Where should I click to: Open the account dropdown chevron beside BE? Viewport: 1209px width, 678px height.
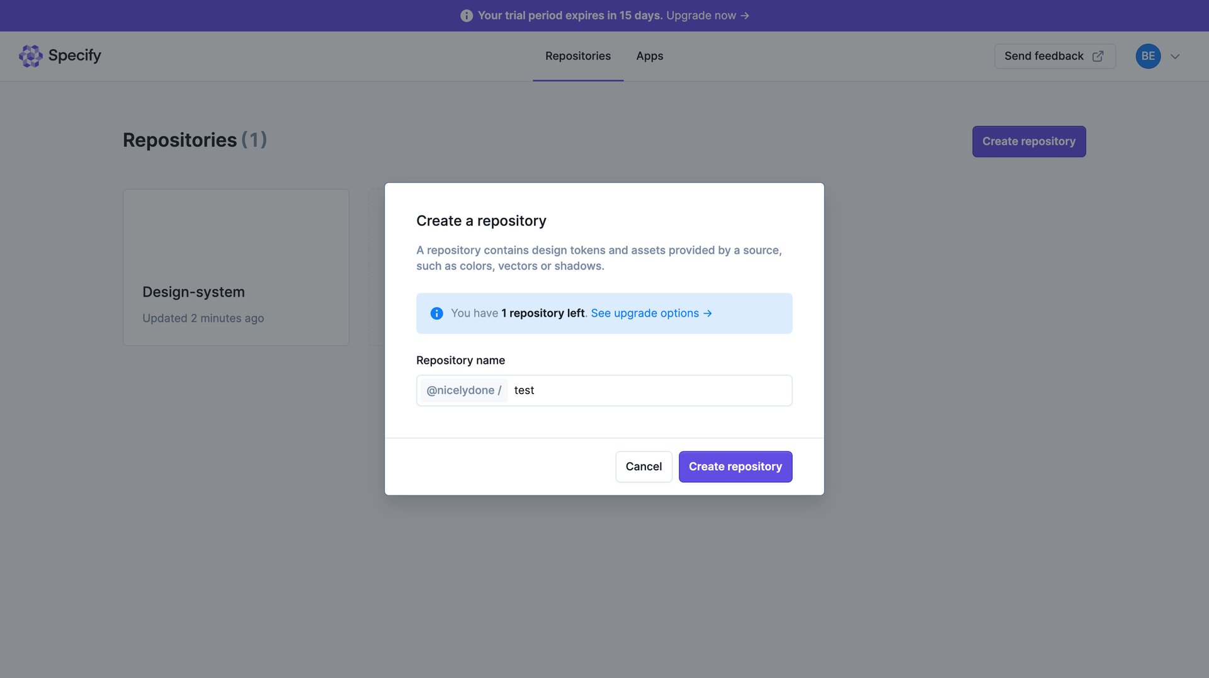pos(1175,56)
